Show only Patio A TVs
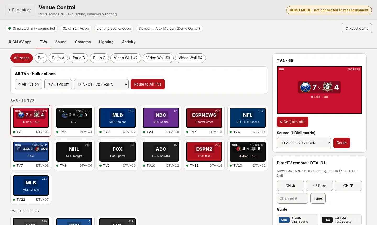This screenshot has height=225, width=377. click(x=58, y=58)
